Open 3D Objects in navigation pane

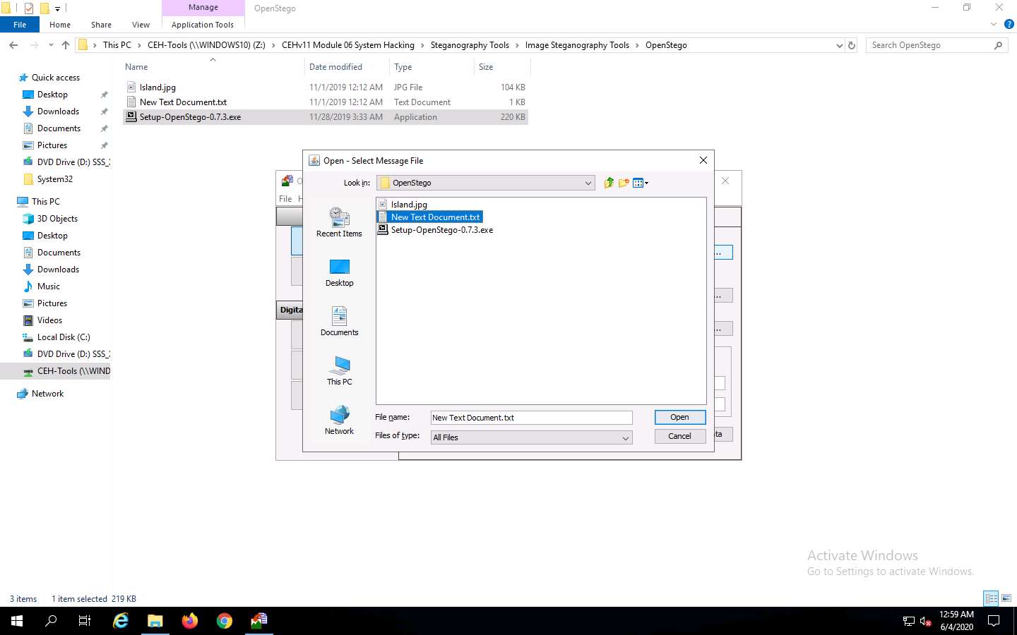57,219
